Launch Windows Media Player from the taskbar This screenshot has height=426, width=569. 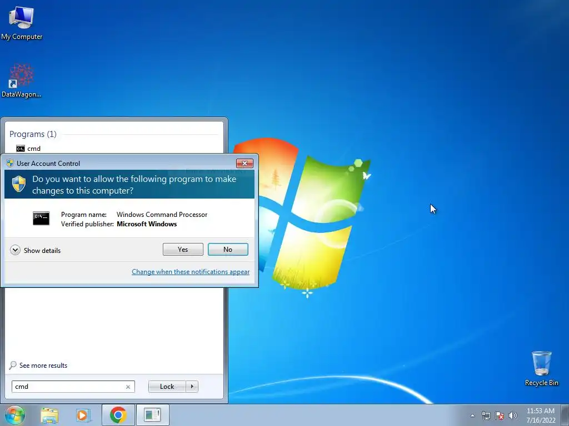tap(83, 415)
